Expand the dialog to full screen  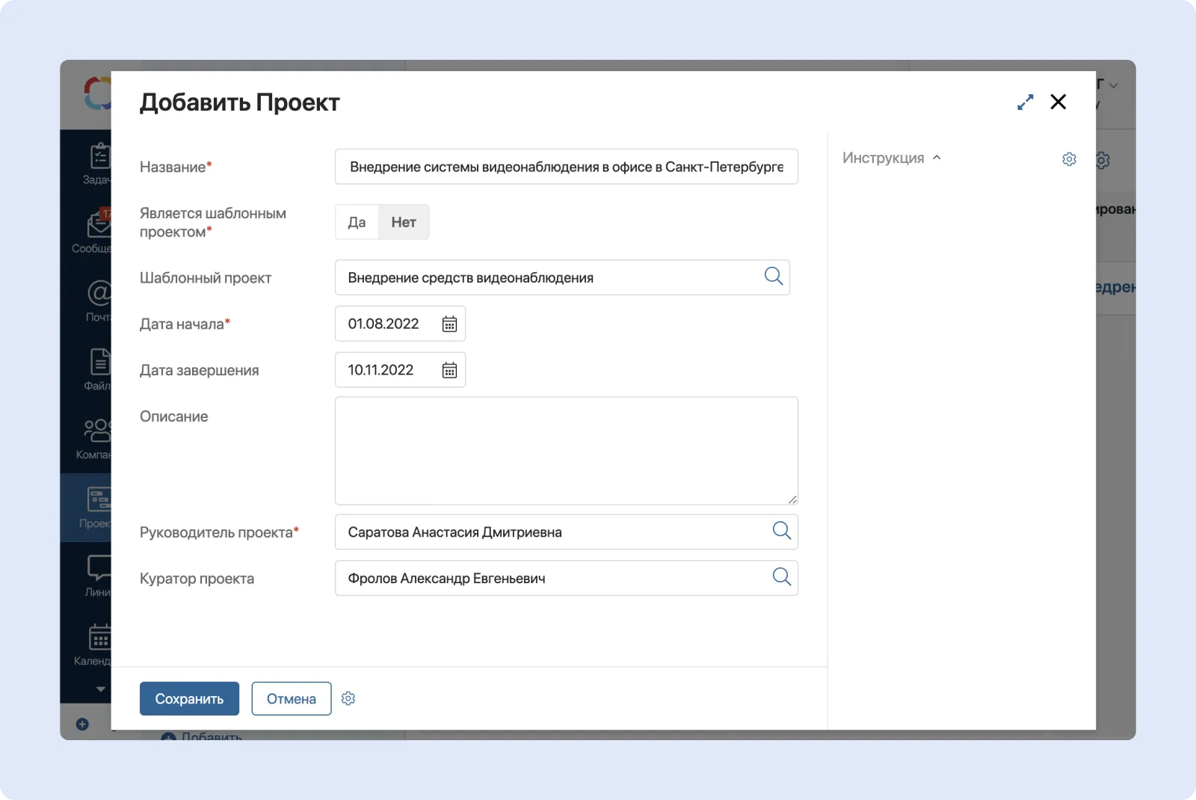pyautogui.click(x=1025, y=102)
